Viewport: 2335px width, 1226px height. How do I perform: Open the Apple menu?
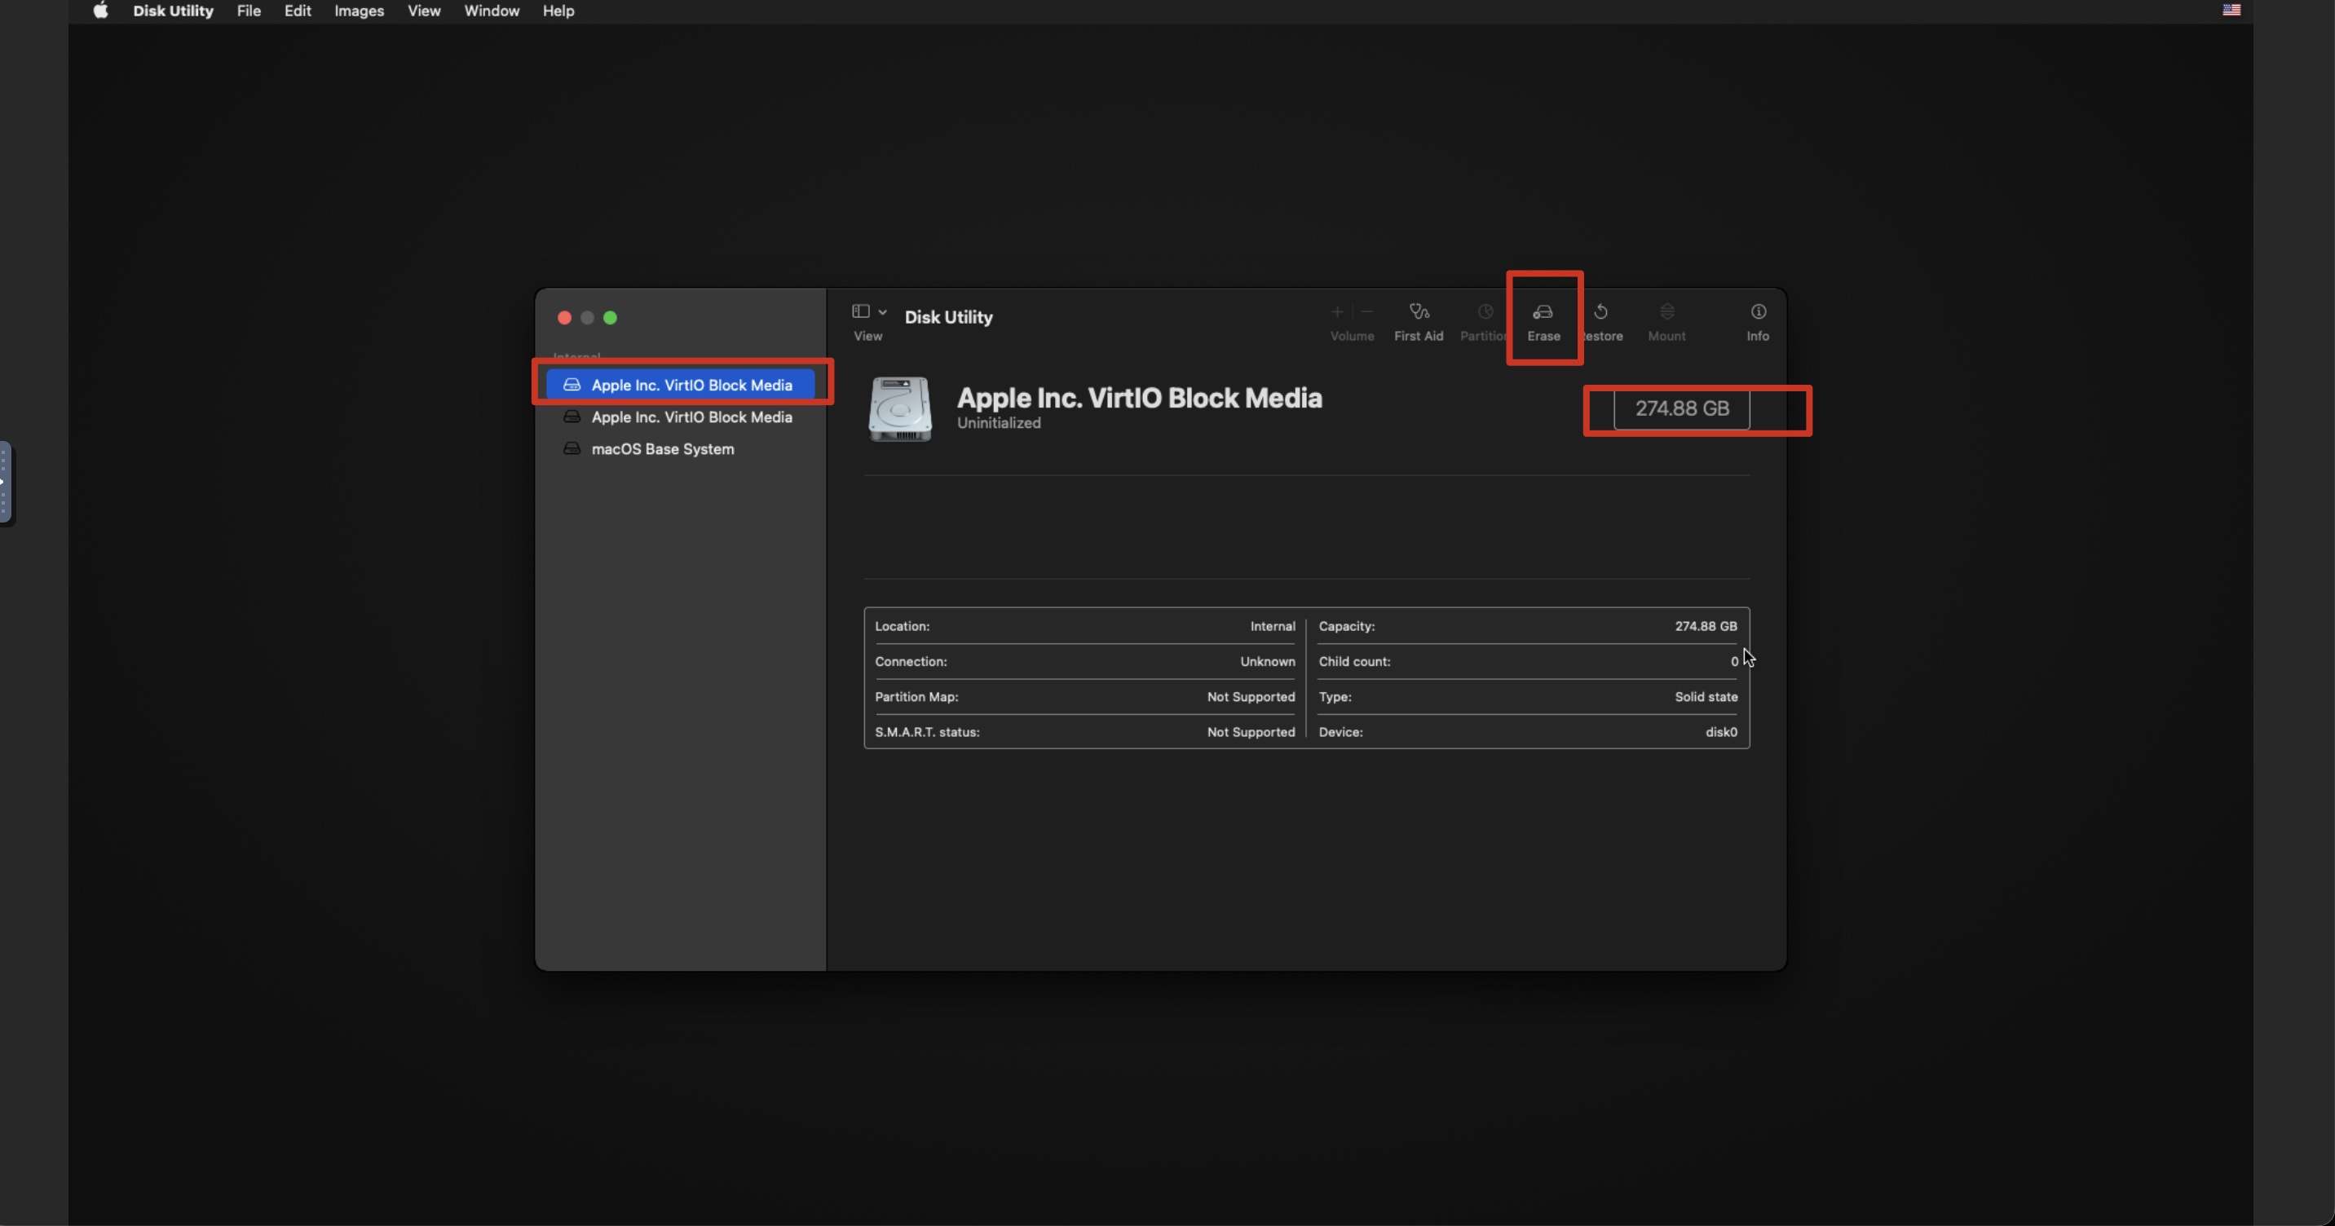coord(100,11)
